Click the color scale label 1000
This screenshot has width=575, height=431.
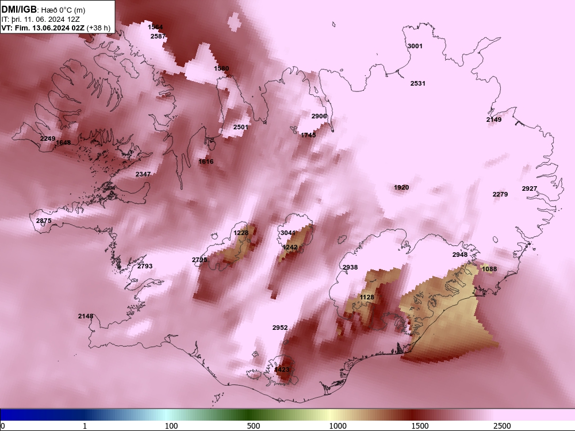pos(338,426)
